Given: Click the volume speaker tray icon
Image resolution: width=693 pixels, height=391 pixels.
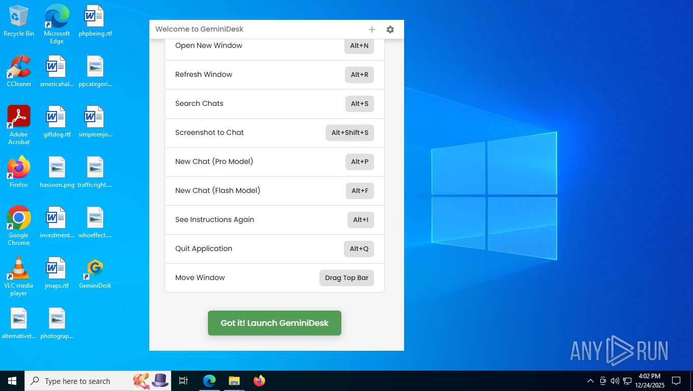Looking at the screenshot, I should [615, 381].
